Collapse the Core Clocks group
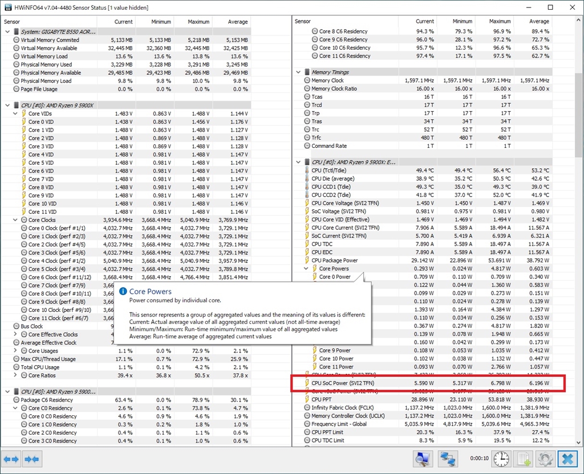 [15, 220]
